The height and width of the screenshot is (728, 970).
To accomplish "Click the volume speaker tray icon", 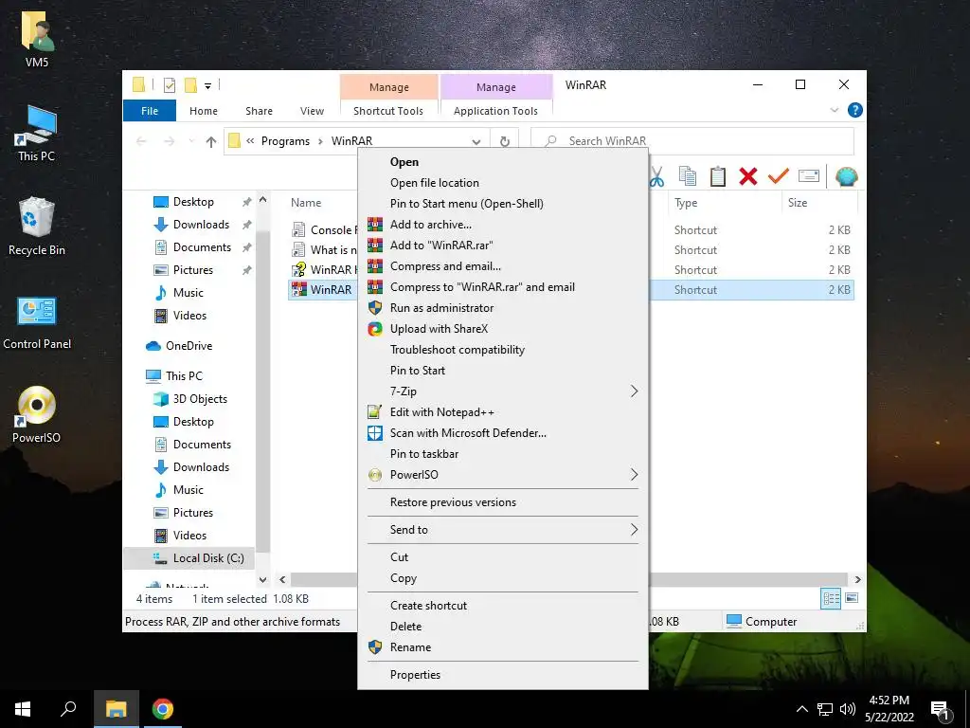I will coord(848,709).
